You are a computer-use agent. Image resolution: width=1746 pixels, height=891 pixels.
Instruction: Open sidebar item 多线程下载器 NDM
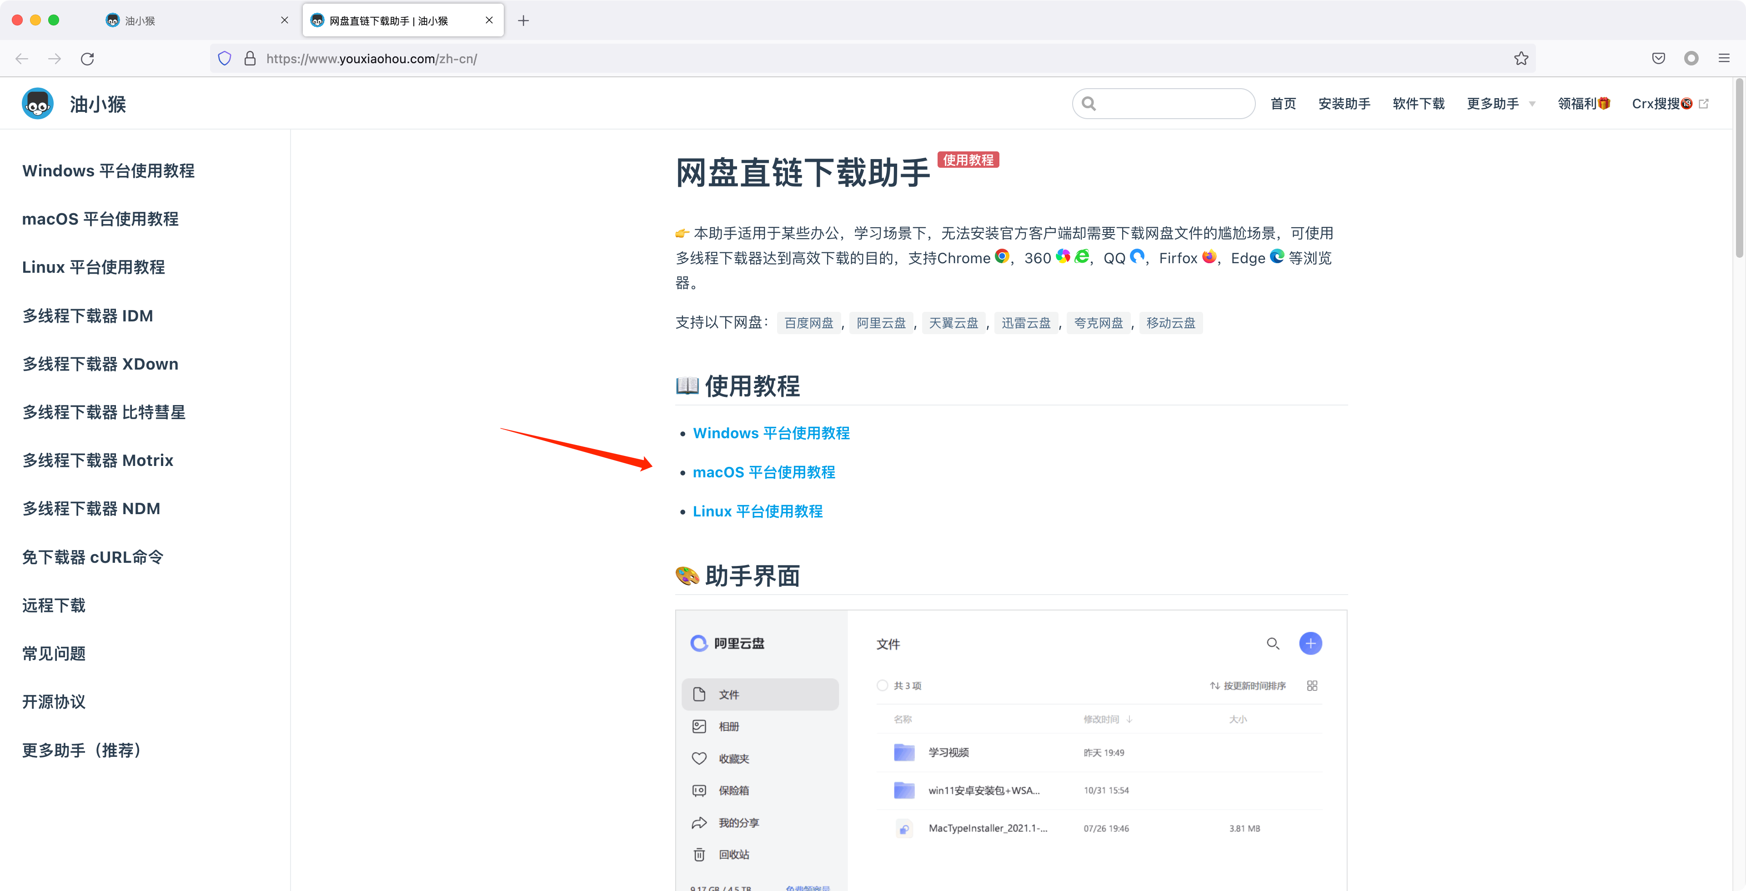click(x=91, y=508)
